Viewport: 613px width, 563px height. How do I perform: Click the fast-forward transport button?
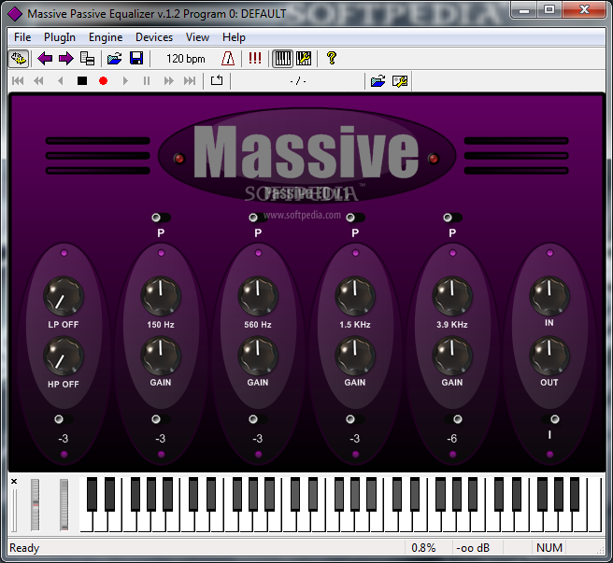(x=168, y=81)
